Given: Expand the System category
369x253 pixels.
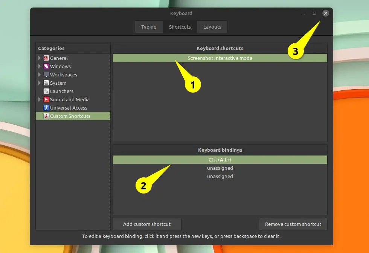Looking at the screenshot, I should [39, 83].
